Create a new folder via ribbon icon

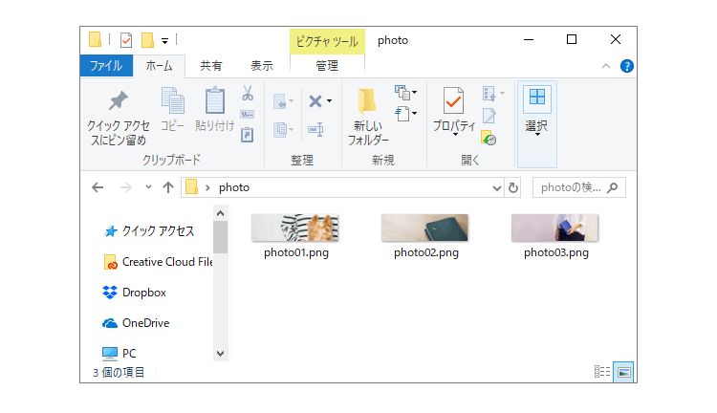[367, 101]
